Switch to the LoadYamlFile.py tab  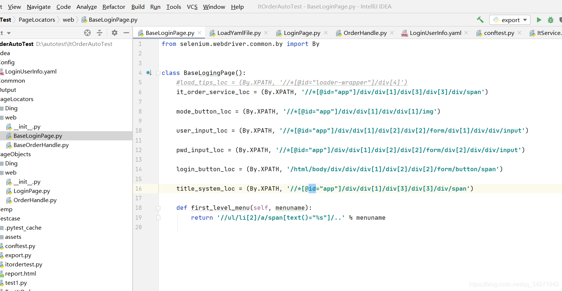click(x=239, y=33)
